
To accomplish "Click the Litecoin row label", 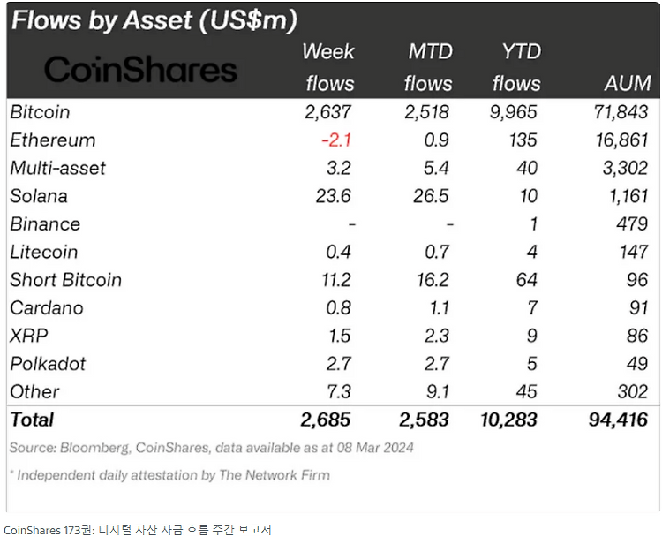I will coord(44,252).
